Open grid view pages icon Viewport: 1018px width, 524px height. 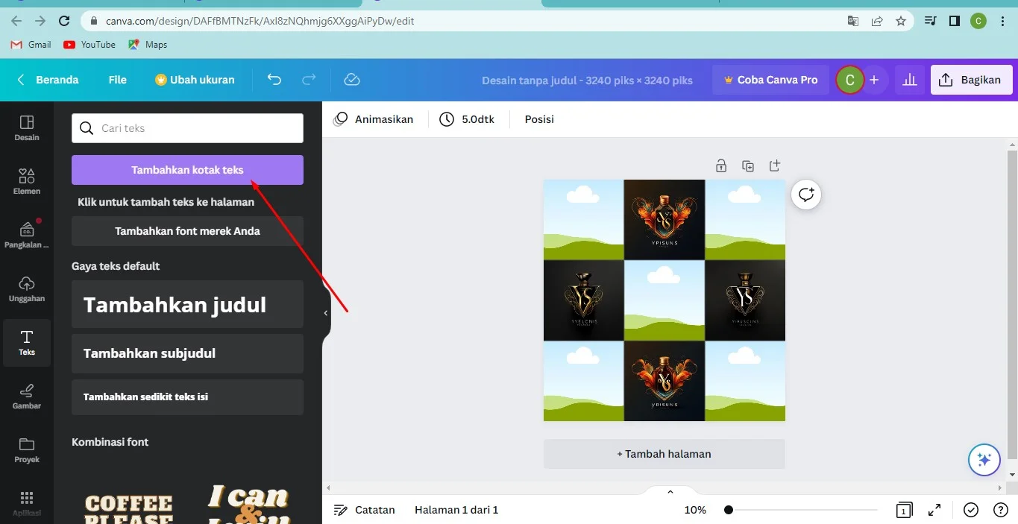pos(904,510)
